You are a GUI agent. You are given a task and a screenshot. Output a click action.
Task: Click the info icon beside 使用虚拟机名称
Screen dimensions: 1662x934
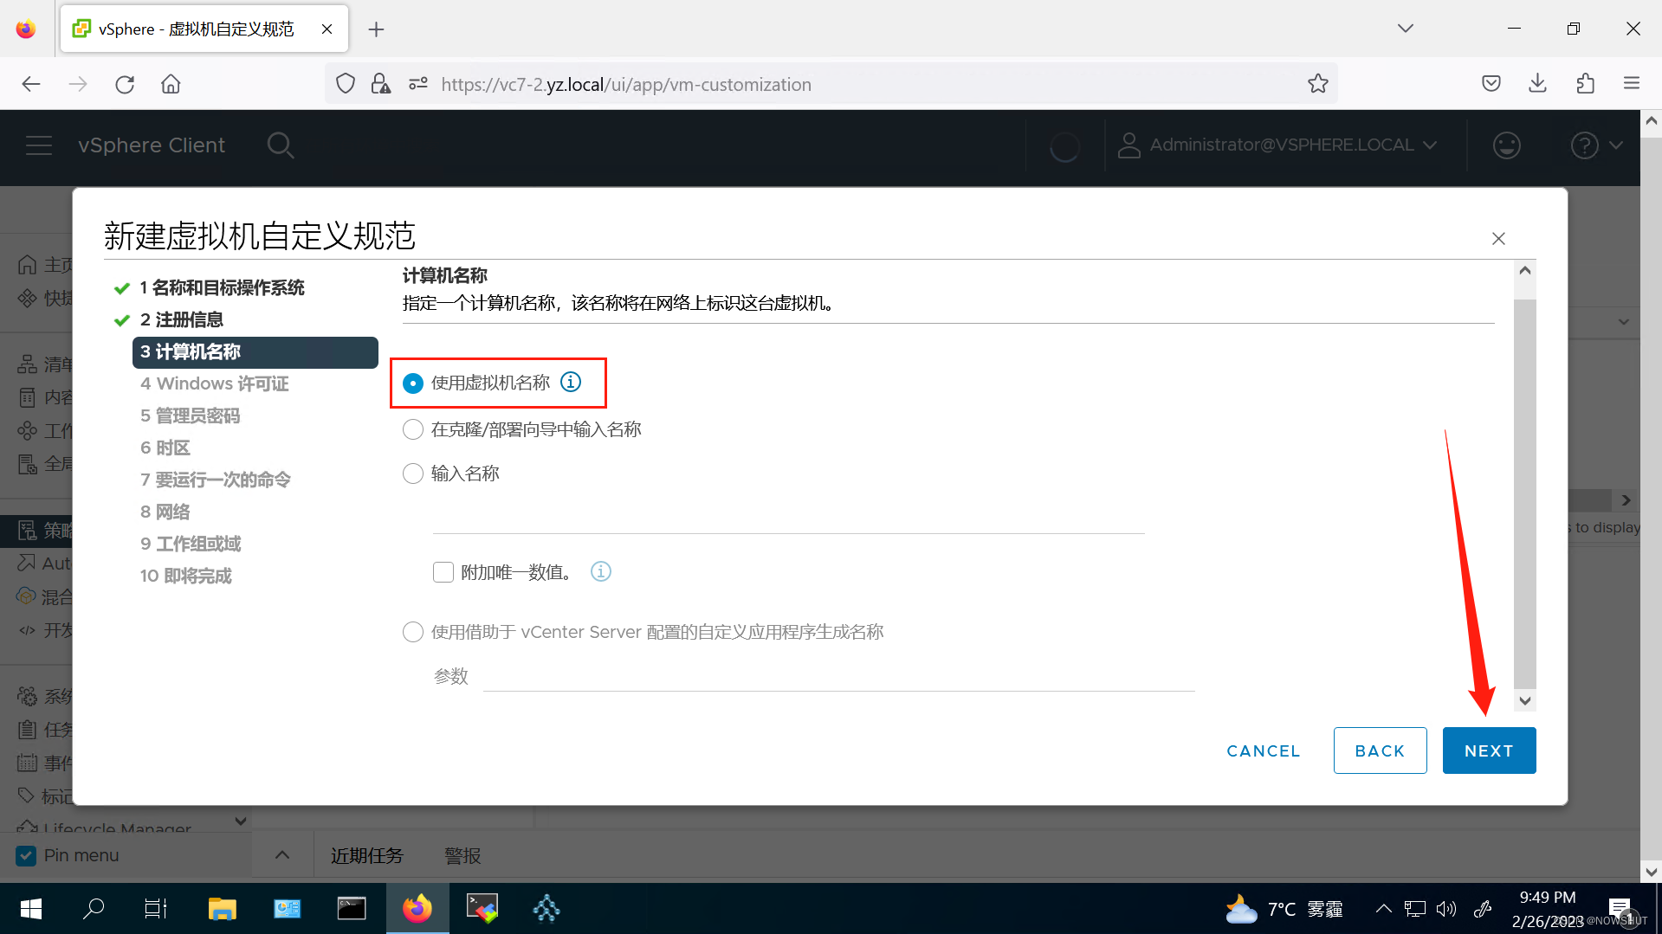570,382
